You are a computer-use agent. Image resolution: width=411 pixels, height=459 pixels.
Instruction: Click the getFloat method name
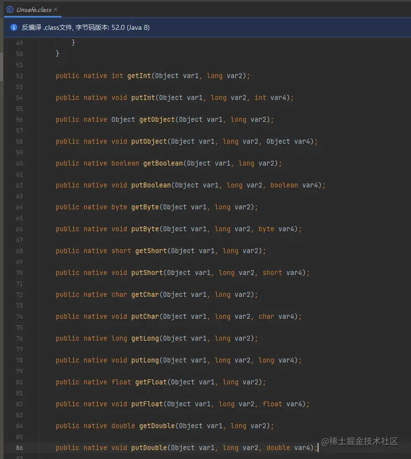(151, 382)
